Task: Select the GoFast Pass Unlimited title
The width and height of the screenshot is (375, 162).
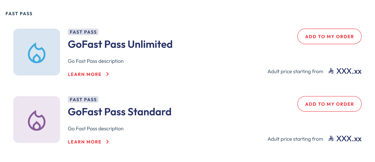Action: (120, 45)
